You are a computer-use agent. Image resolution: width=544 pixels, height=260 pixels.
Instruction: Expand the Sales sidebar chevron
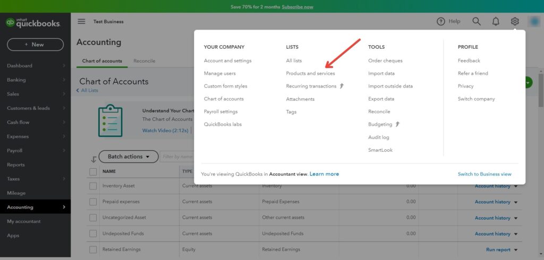pos(64,94)
